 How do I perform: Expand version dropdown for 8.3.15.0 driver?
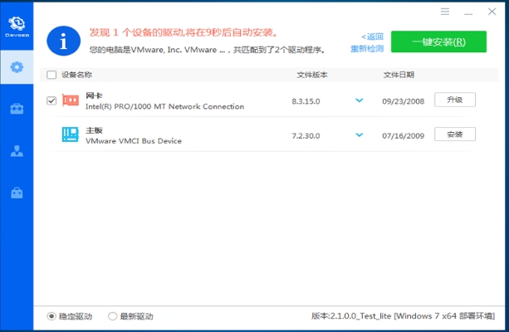click(360, 100)
